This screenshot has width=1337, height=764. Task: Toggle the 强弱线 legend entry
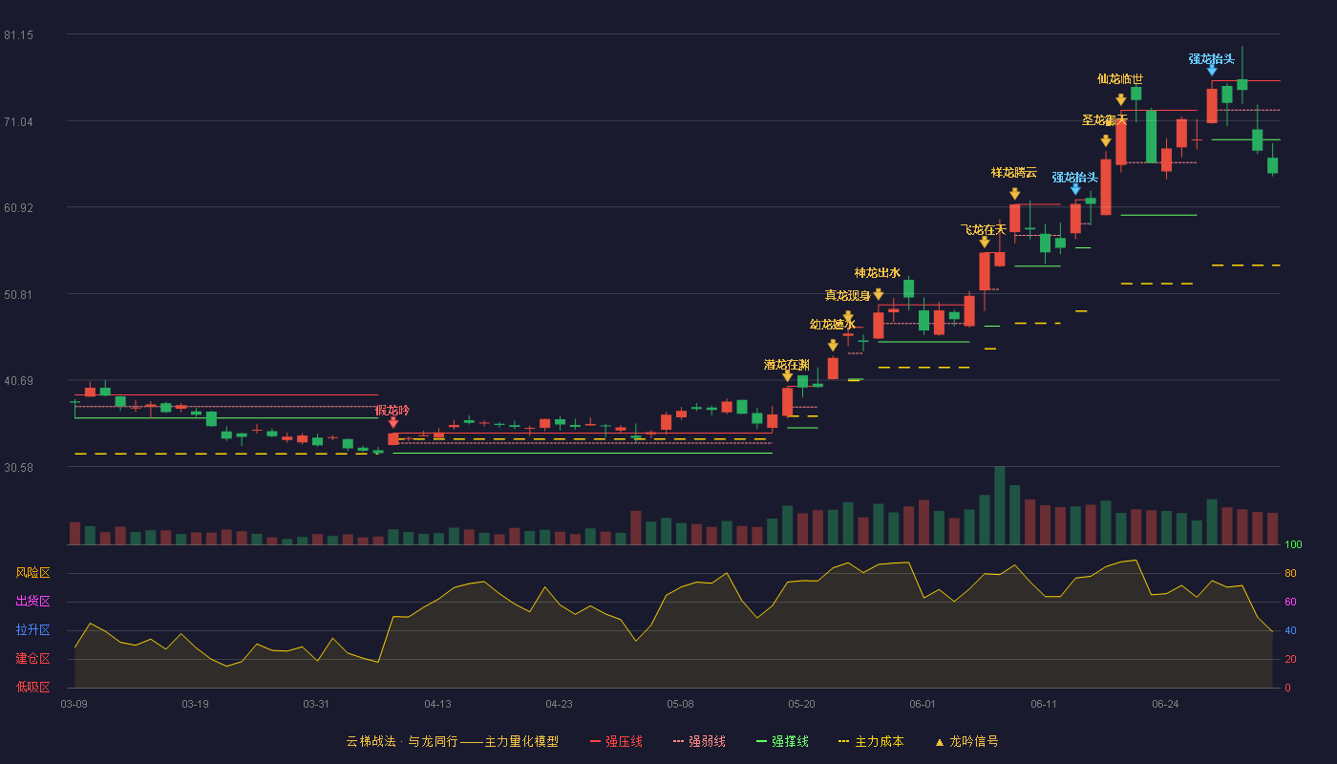699,741
